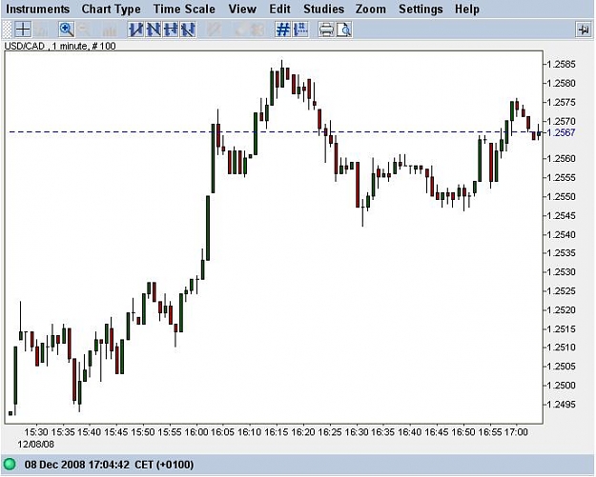Click the 16:00 time axis label
Screen dimensions: 596x477
(x=196, y=432)
